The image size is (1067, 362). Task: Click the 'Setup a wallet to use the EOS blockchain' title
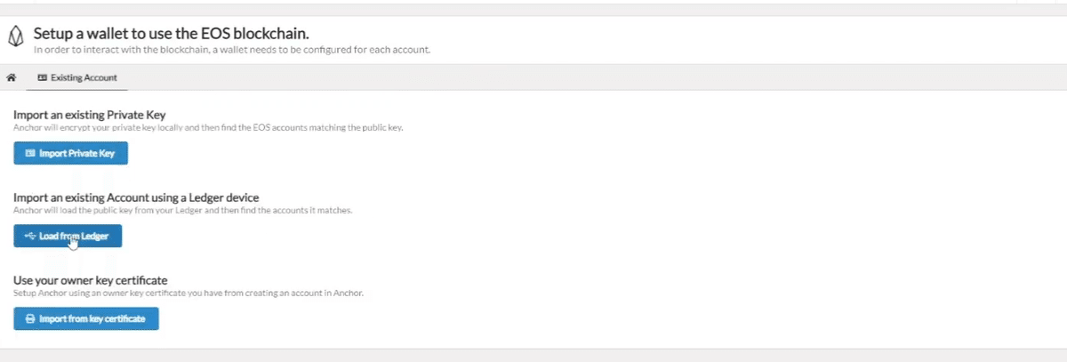click(171, 33)
